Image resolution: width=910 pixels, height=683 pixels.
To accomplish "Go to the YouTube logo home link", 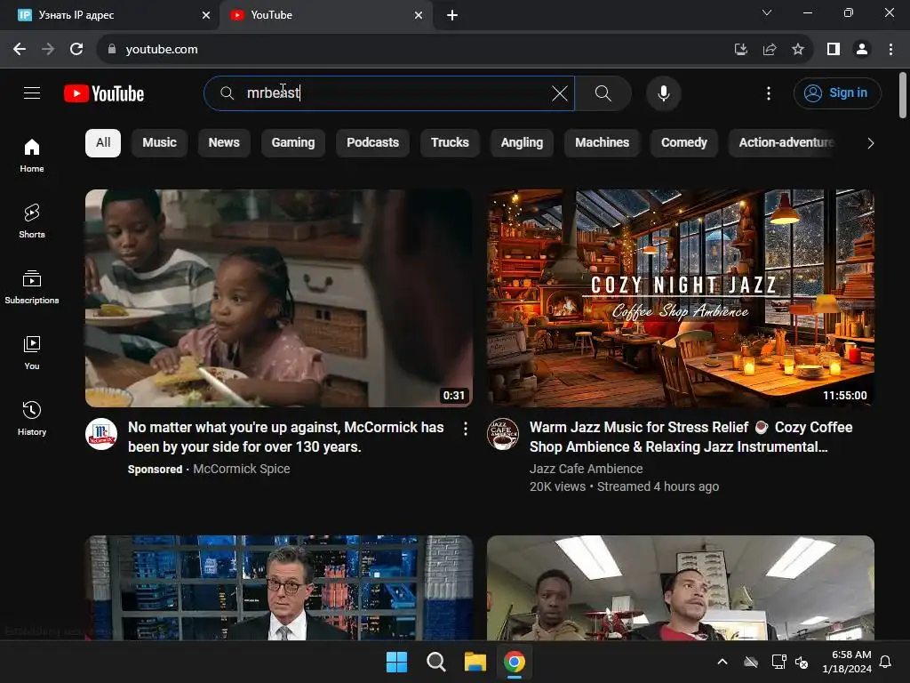I will 104,93.
